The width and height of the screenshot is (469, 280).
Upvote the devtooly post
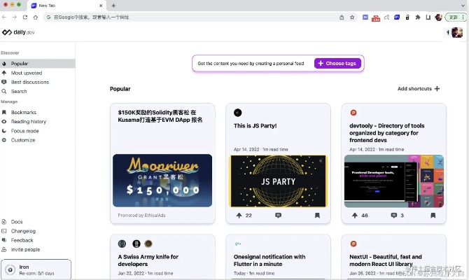pos(355,216)
